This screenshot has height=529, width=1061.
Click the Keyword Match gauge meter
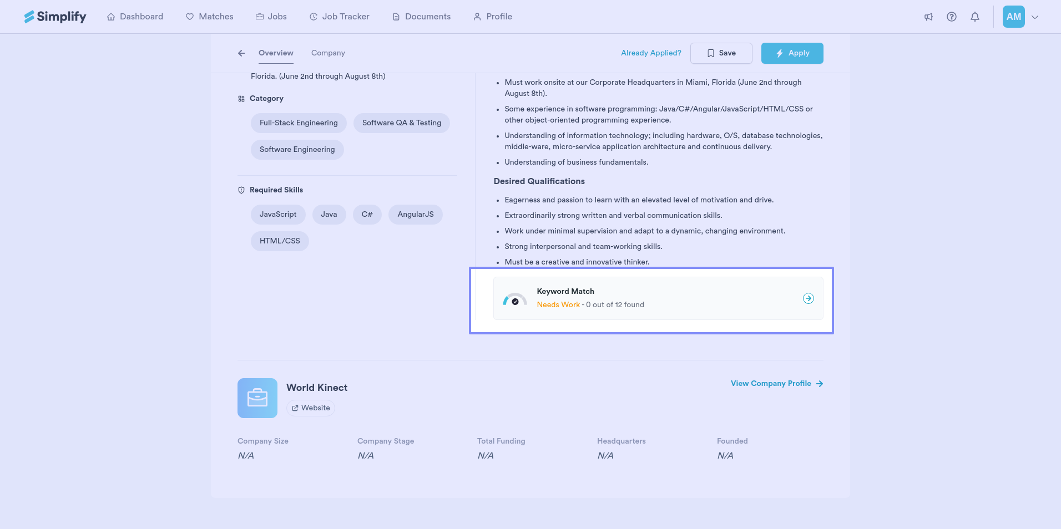click(515, 300)
